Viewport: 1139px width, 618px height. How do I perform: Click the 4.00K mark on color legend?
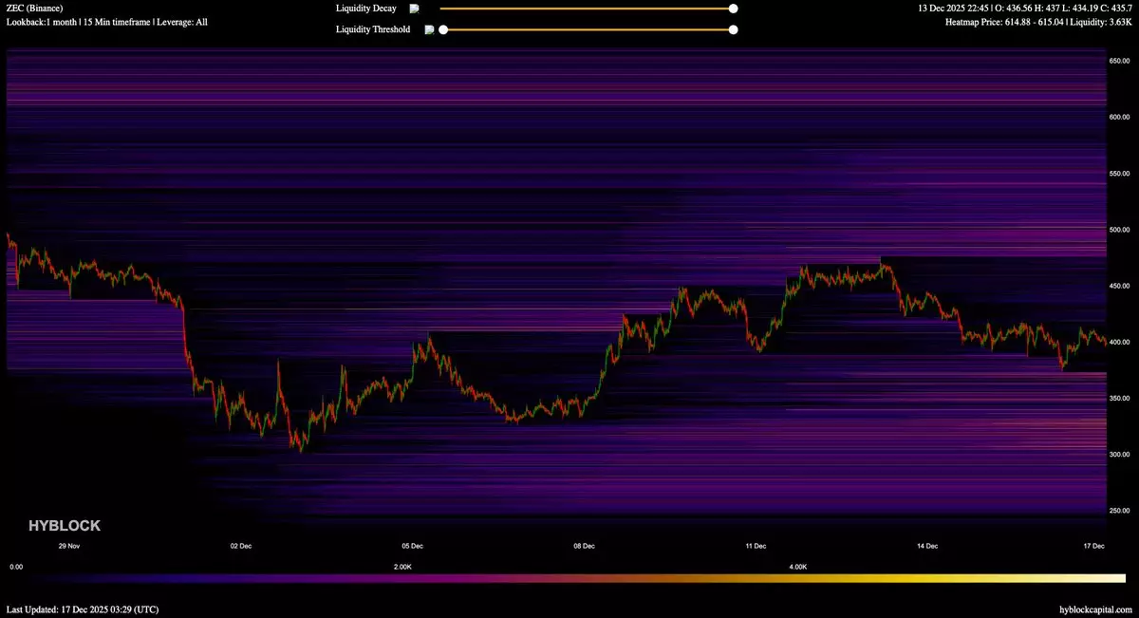tap(798, 567)
